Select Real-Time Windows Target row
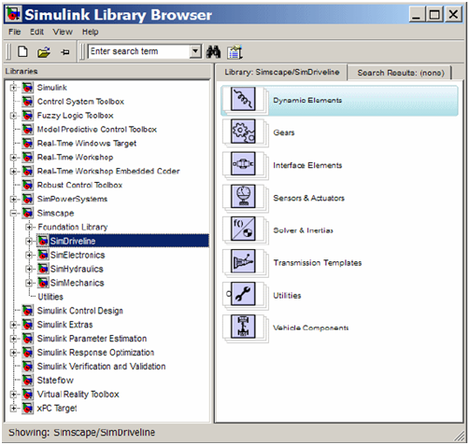The height and width of the screenshot is (445, 470). (x=87, y=144)
